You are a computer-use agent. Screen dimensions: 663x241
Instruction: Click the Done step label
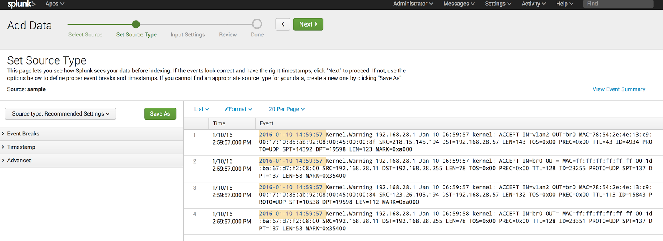257,34
